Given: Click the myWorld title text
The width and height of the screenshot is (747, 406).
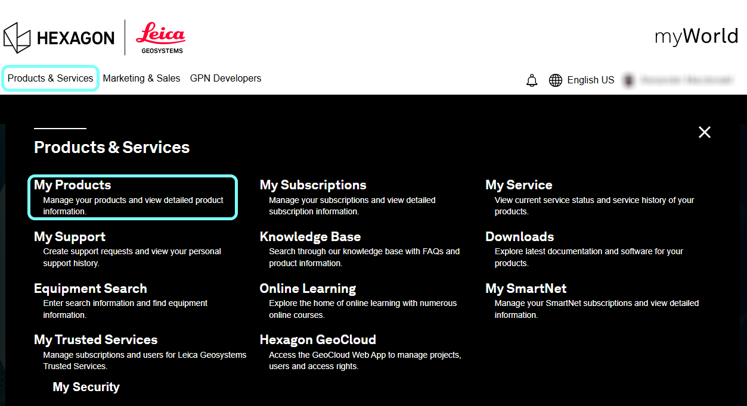Looking at the screenshot, I should pyautogui.click(x=696, y=36).
